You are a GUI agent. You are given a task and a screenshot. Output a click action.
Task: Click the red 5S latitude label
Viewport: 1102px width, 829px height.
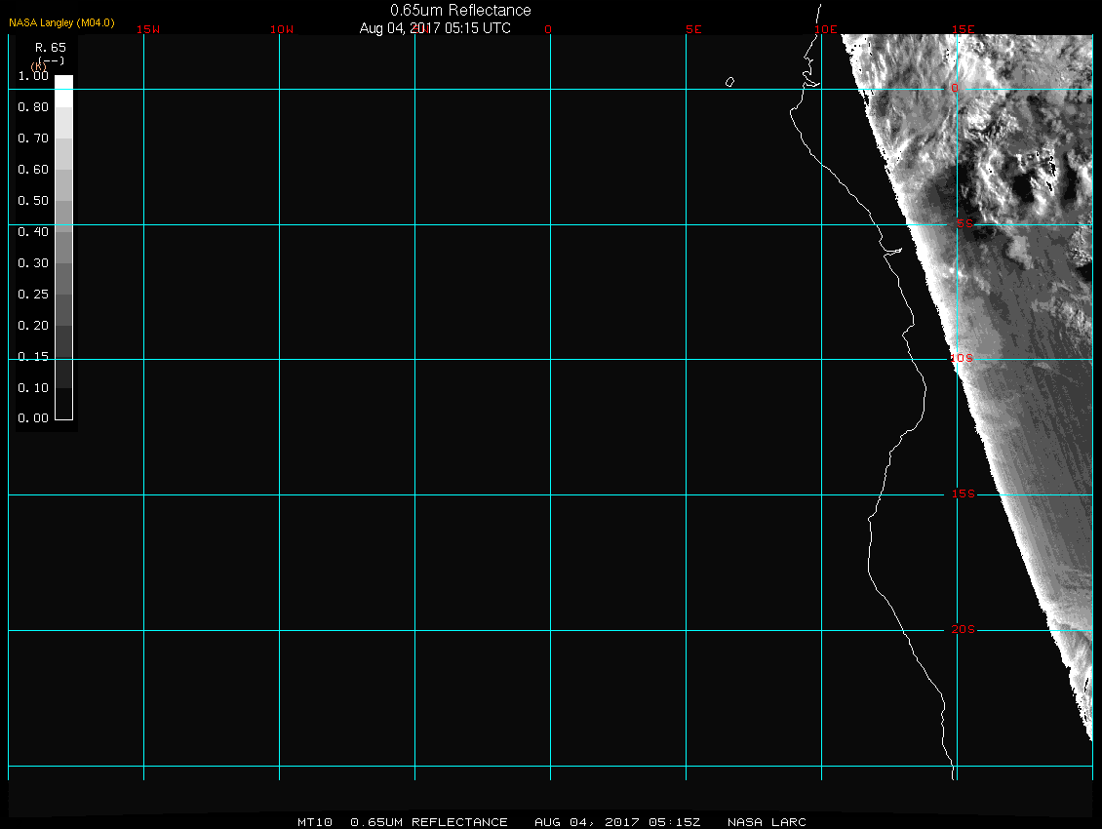(x=962, y=224)
